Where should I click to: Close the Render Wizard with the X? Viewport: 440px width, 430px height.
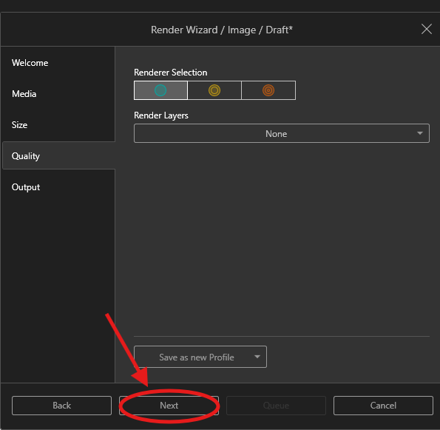click(427, 29)
